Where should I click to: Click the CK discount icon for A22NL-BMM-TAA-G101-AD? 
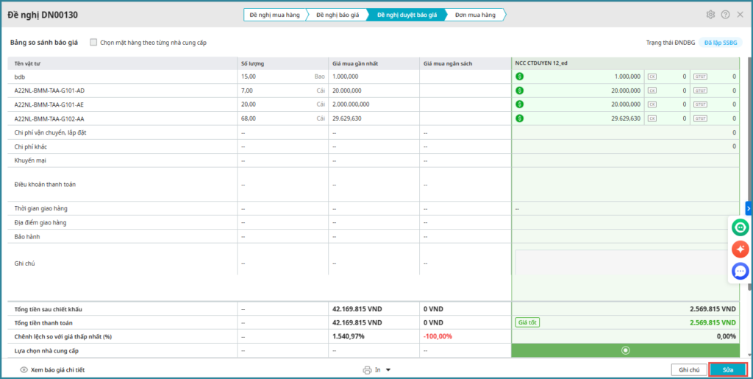(x=652, y=91)
